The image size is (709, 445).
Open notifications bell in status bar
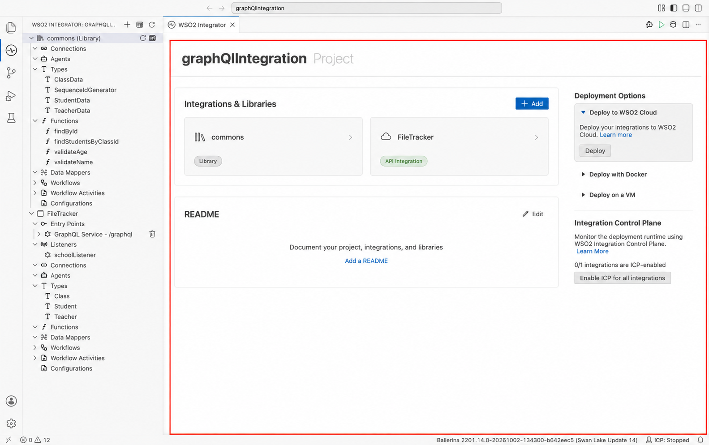point(700,440)
